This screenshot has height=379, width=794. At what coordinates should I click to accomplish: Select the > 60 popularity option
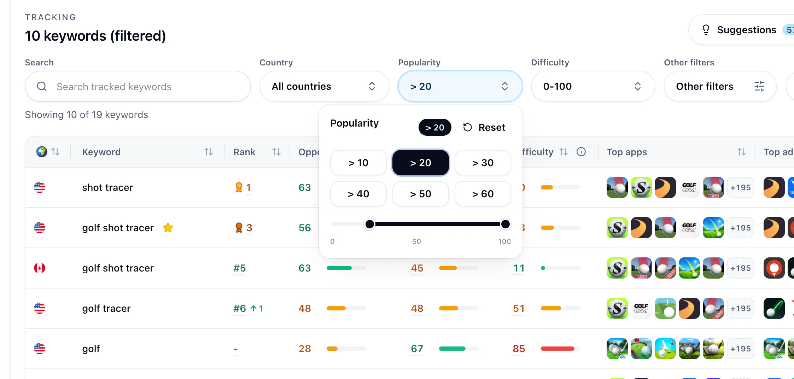tap(483, 194)
